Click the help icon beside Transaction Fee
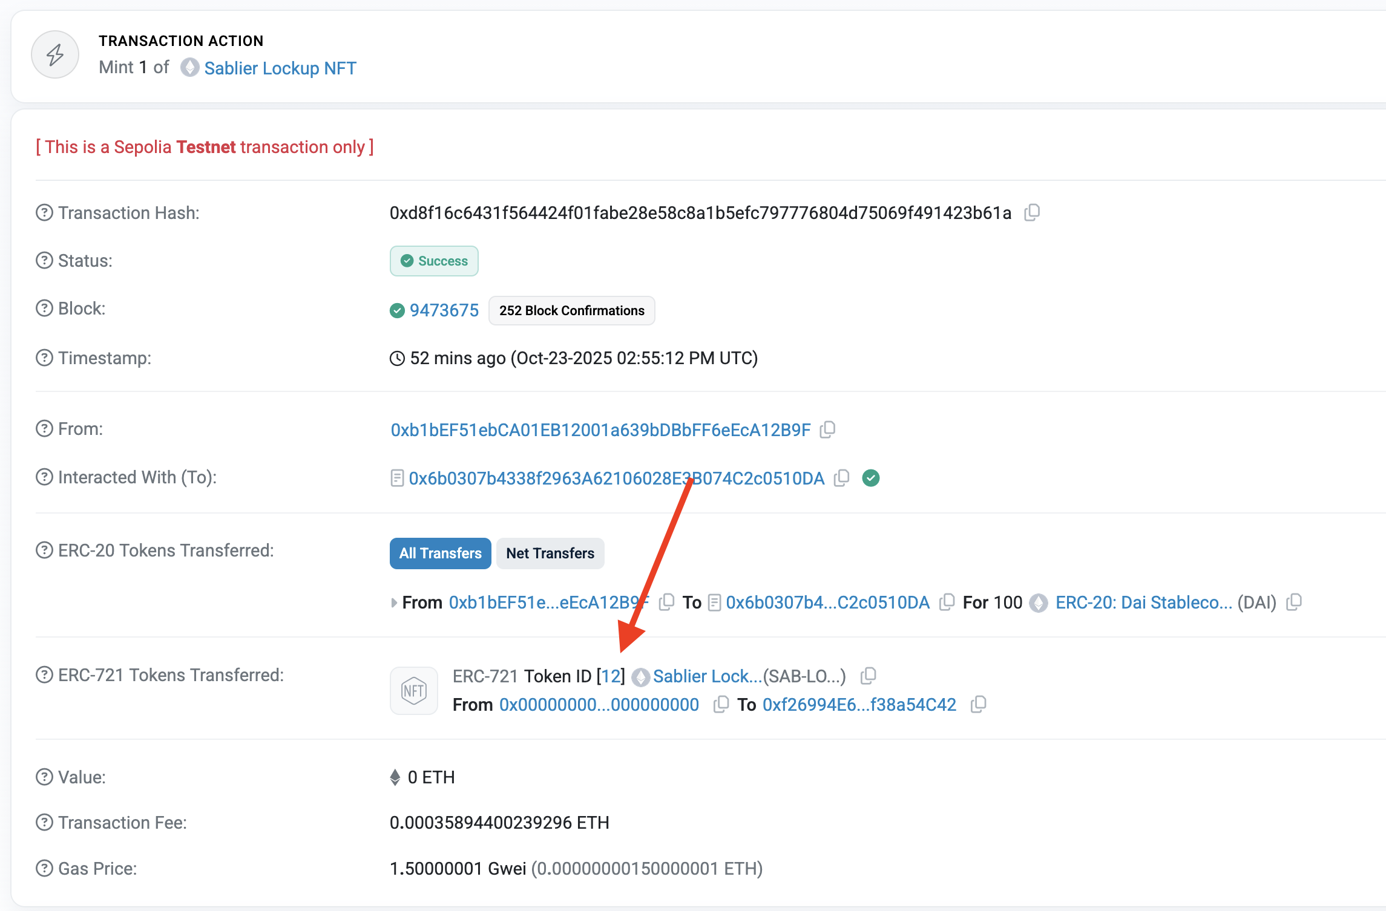This screenshot has width=1386, height=911. click(44, 822)
